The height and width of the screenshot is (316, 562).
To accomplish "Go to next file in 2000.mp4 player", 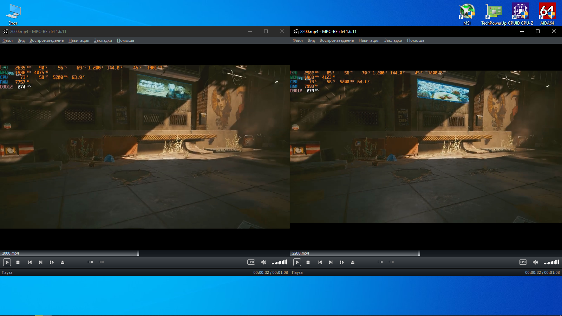I will point(41,262).
